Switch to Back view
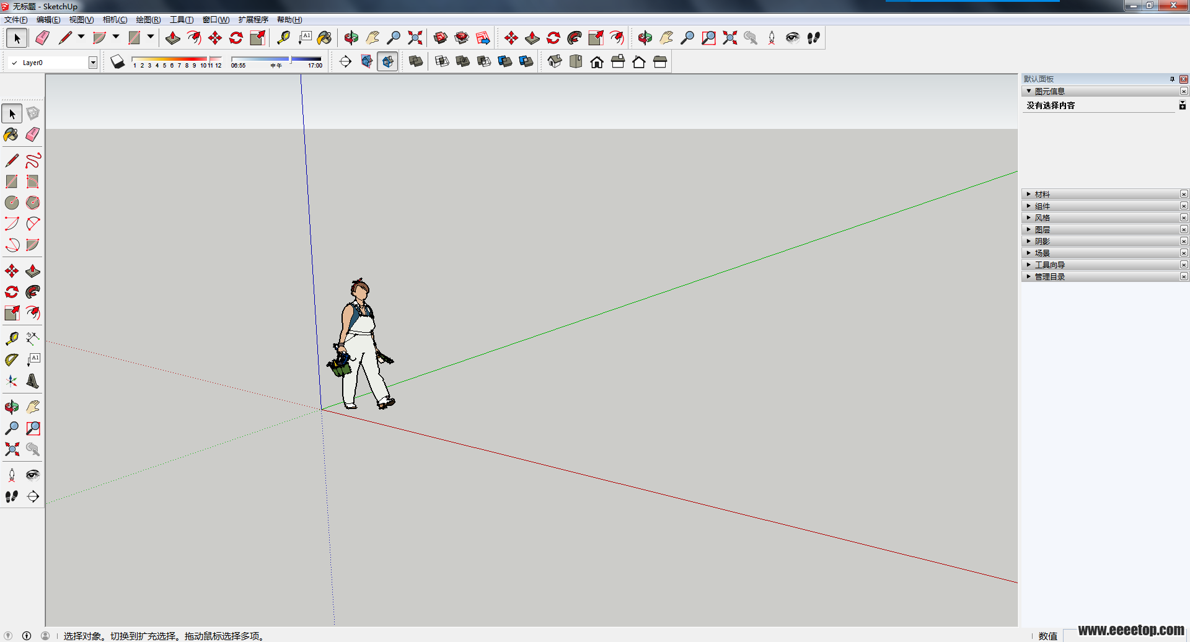 point(639,61)
